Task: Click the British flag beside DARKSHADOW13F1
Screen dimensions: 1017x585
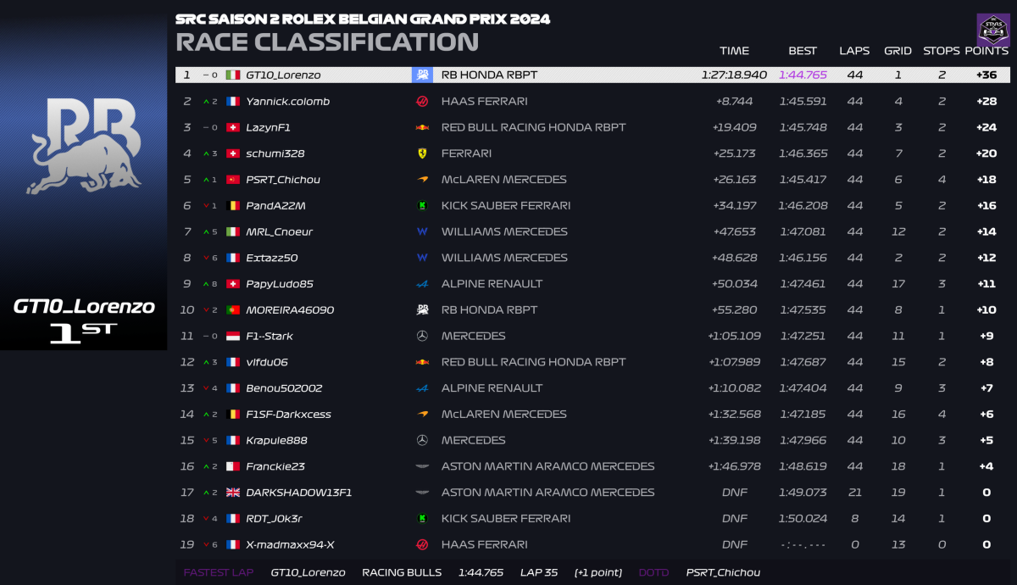Action: (x=232, y=493)
